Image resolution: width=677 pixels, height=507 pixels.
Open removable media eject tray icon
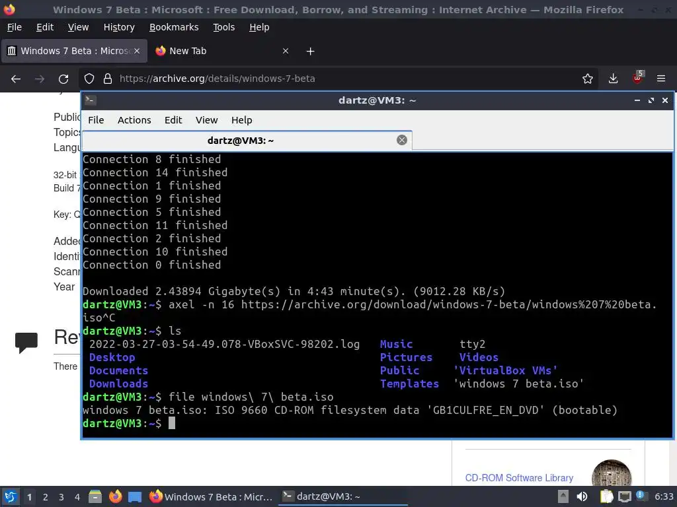[563, 496]
